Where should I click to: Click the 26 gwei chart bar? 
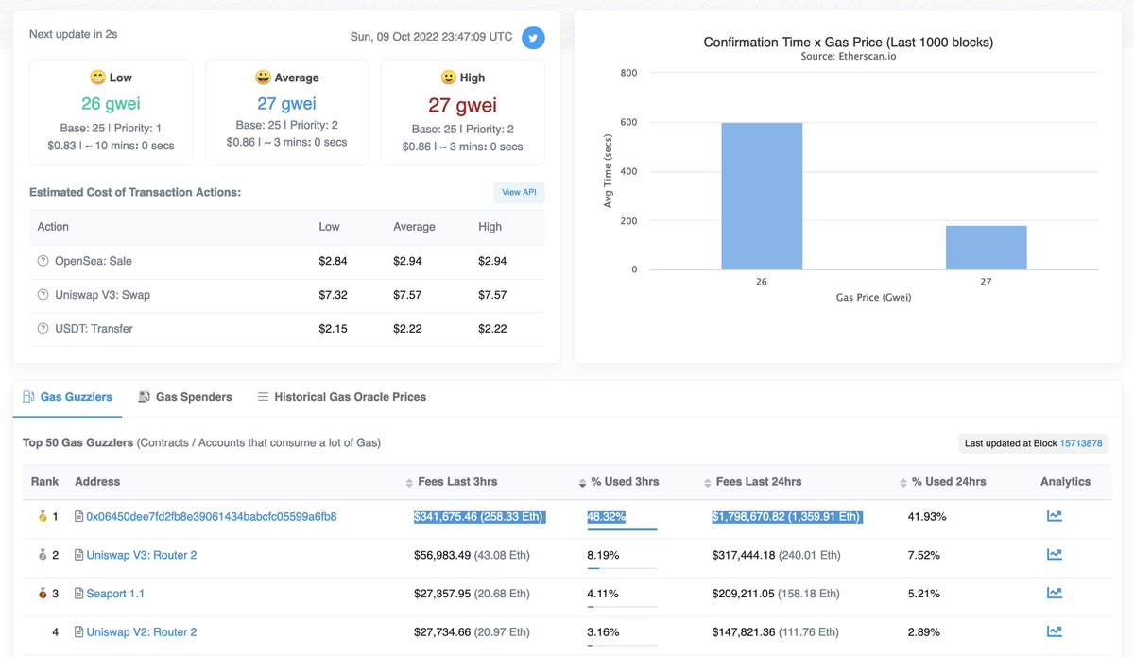[762, 197]
